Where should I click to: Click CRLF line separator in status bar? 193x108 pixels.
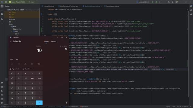(x=173, y=107)
